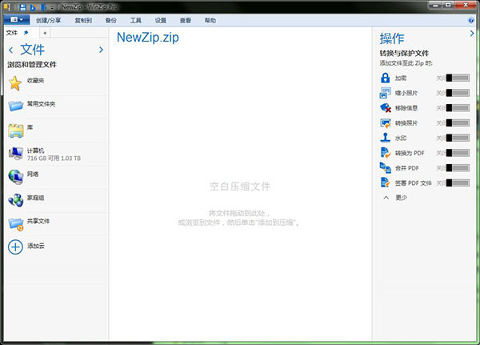This screenshot has height=345, width=480.
Task: Click the NewZip.zip archive title
Action: tap(148, 38)
